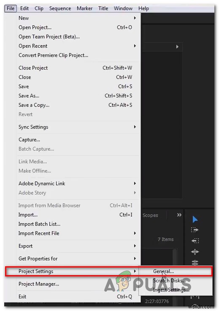
Task: Open the Window menu
Action: click(123, 8)
